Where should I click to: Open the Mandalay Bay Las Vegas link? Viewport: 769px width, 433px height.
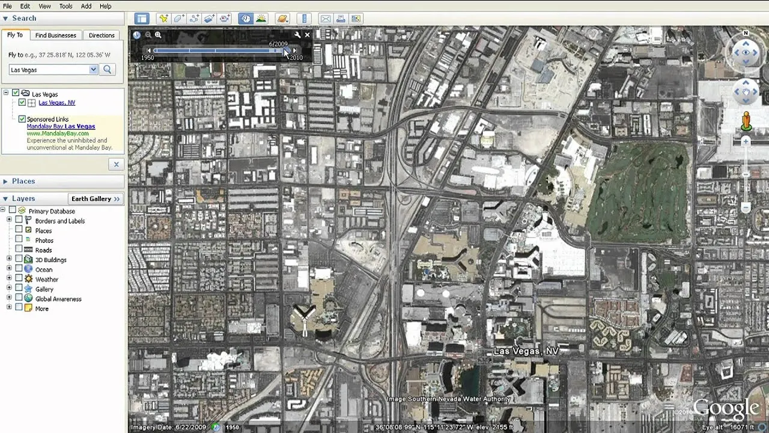pyautogui.click(x=61, y=126)
